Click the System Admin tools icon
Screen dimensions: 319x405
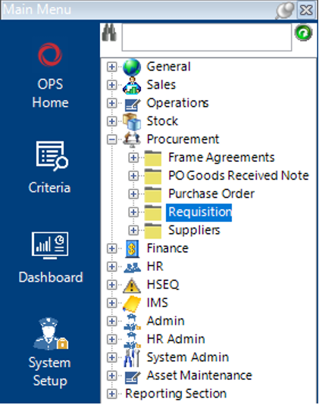pyautogui.click(x=132, y=358)
